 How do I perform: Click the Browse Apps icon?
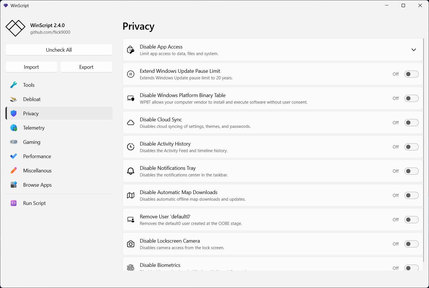[x=13, y=185]
